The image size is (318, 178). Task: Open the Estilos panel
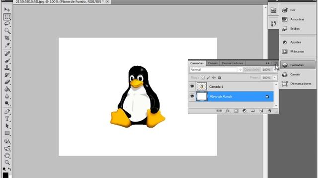point(298,29)
